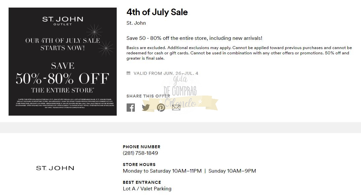The height and width of the screenshot is (196, 361).
Task: Click the exclusions fine print paragraph
Action: click(x=239, y=53)
